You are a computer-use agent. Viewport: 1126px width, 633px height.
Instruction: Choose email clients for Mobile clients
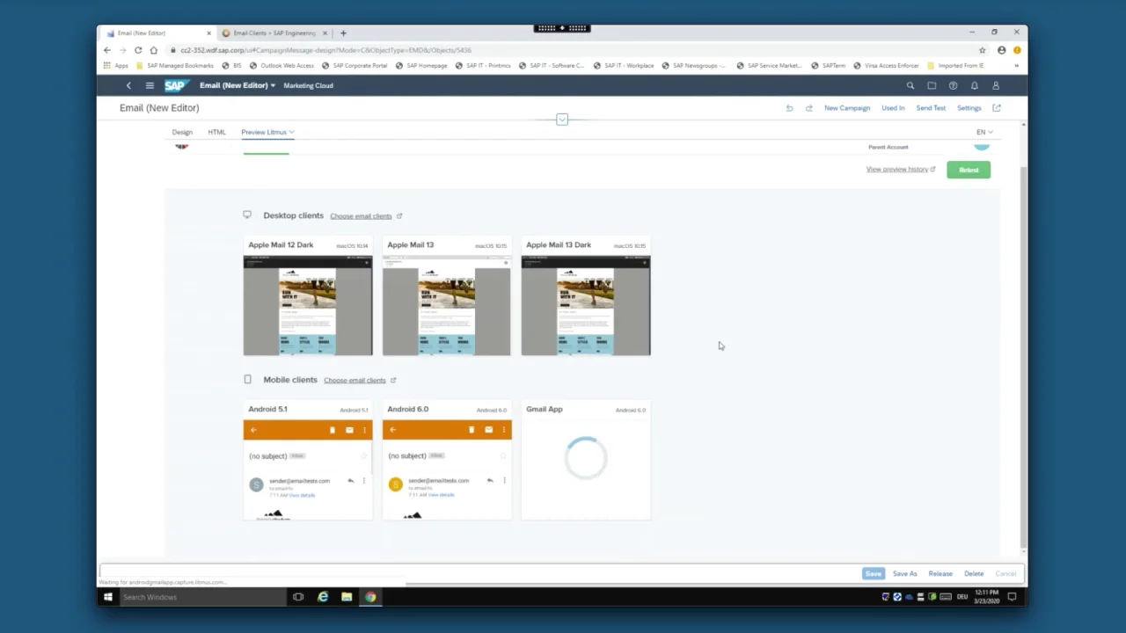(x=355, y=380)
